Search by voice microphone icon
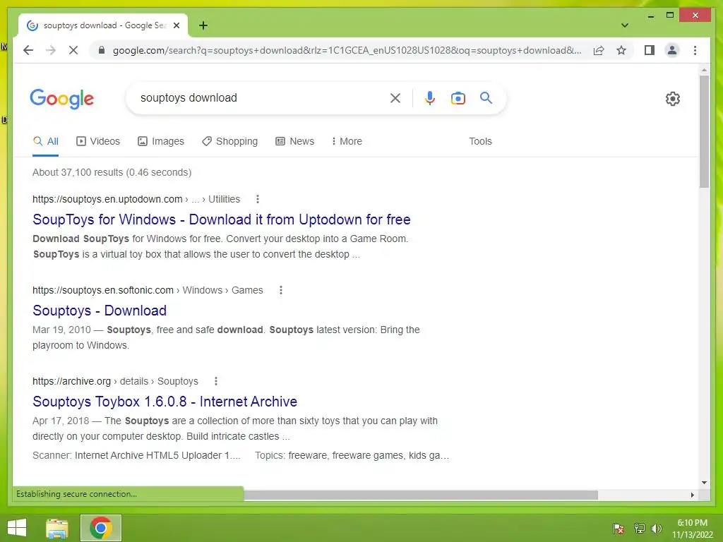The height and width of the screenshot is (542, 723). (430, 97)
